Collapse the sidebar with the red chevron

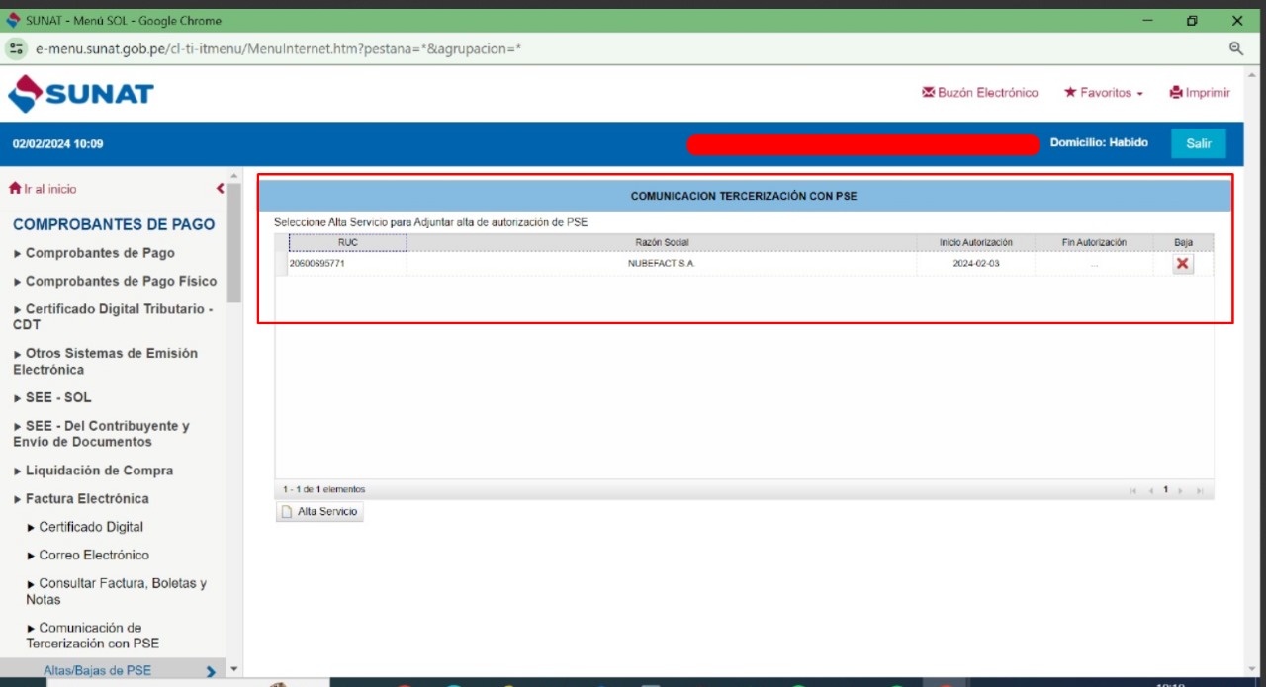(220, 189)
